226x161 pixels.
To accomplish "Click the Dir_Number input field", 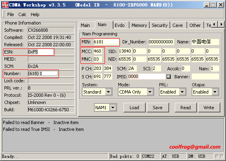I will tap(161, 42).
